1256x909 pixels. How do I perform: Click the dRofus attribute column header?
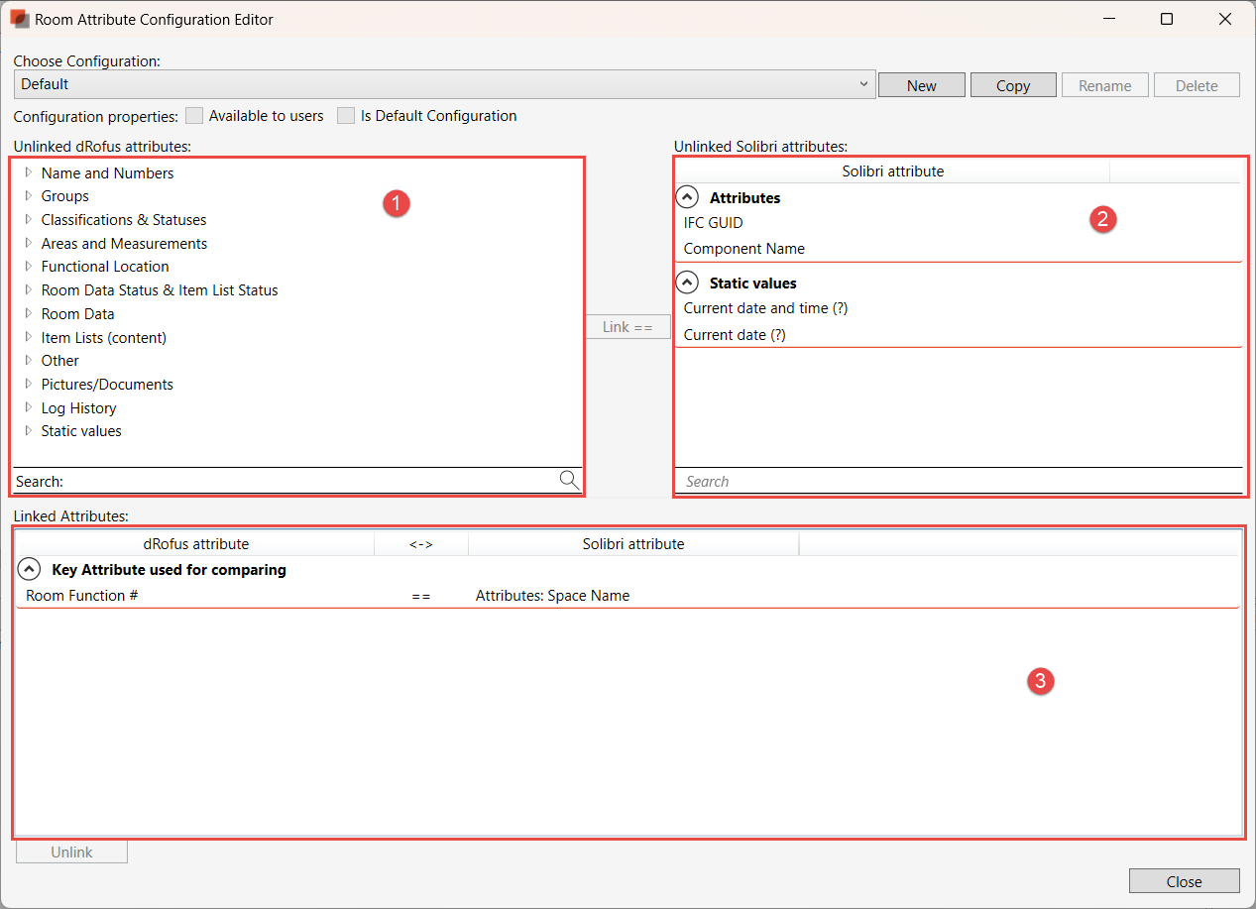coord(195,543)
